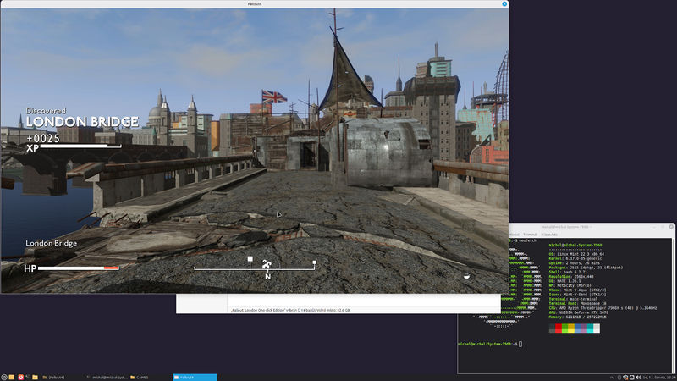This screenshot has height=381, width=677.
Task: Open the Linux Mint menu button
Action: coord(4,377)
